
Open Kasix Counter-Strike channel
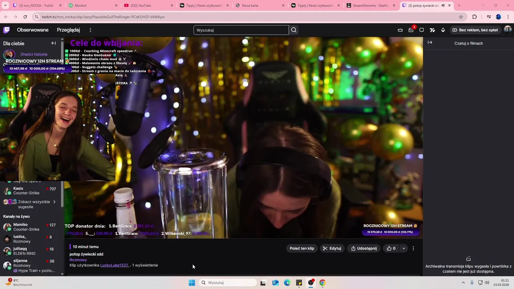tap(30, 191)
